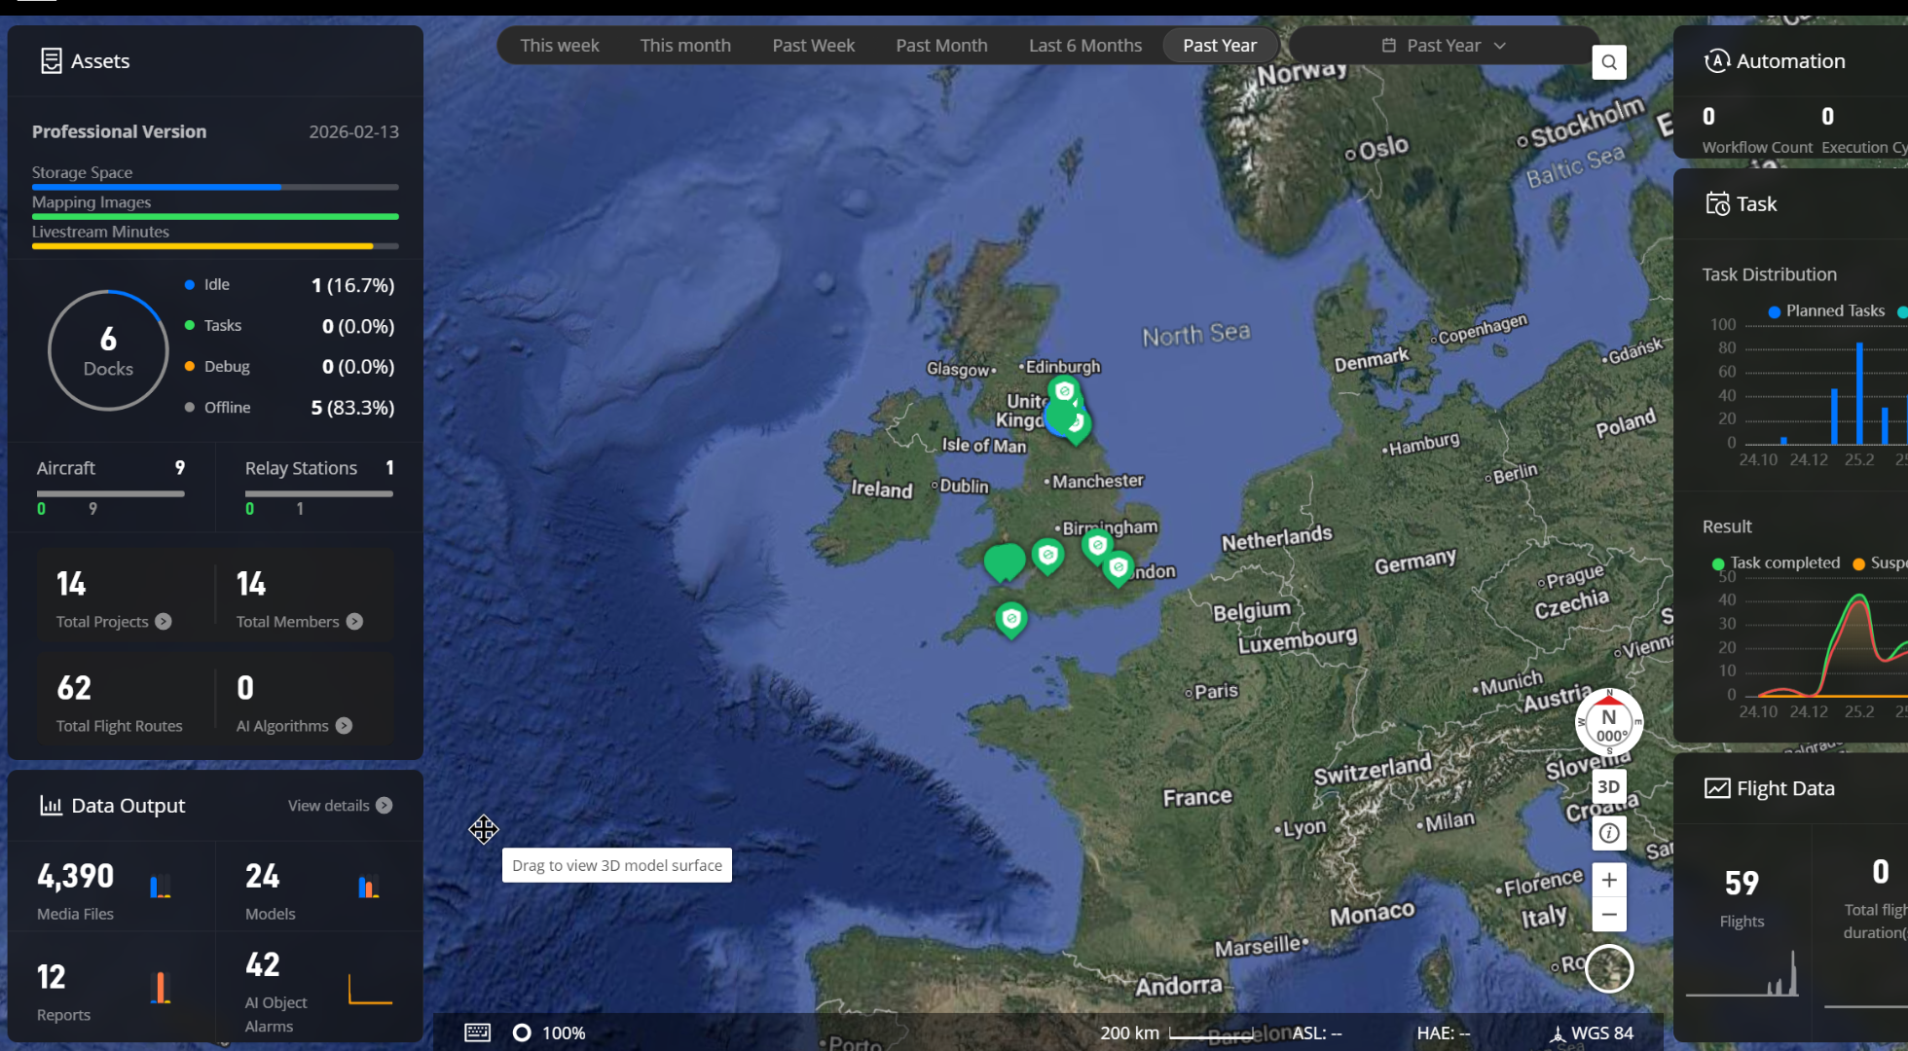This screenshot has height=1051, width=1908.
Task: Open the Past Year date dropdown
Action: pyautogui.click(x=1444, y=46)
